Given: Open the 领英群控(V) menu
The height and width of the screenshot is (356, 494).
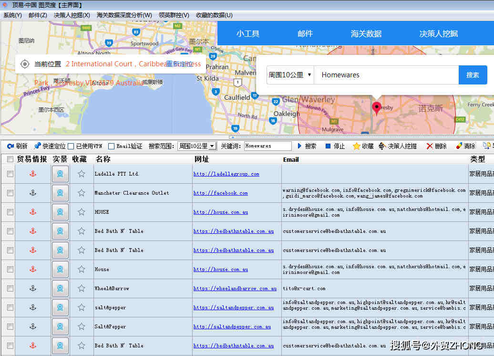Looking at the screenshot, I should click(x=174, y=15).
